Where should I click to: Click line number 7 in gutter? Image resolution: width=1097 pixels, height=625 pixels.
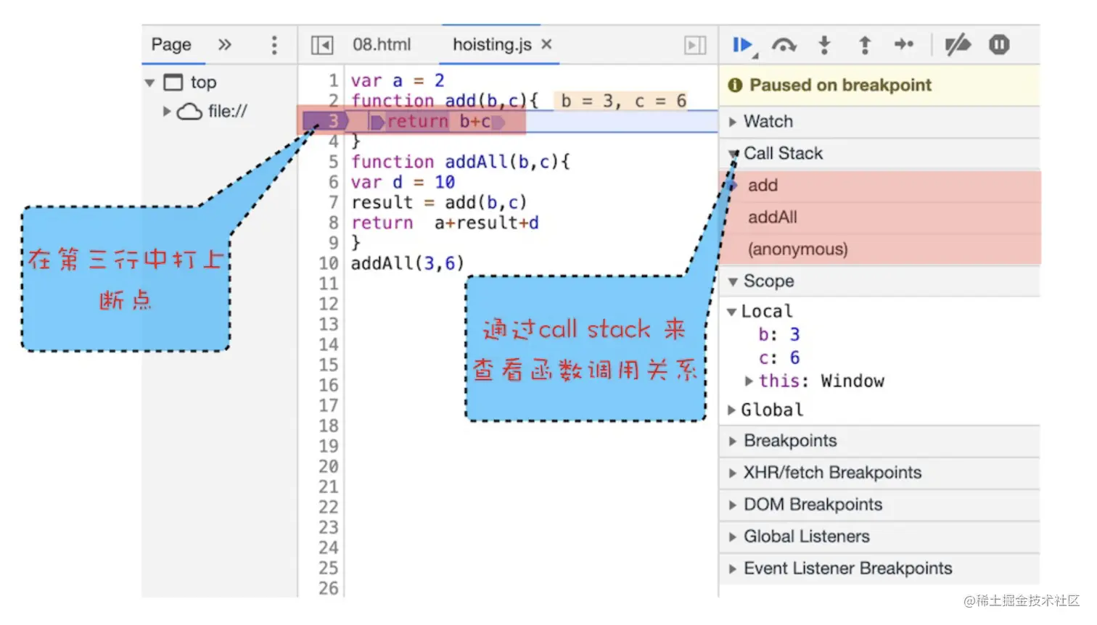click(x=333, y=202)
